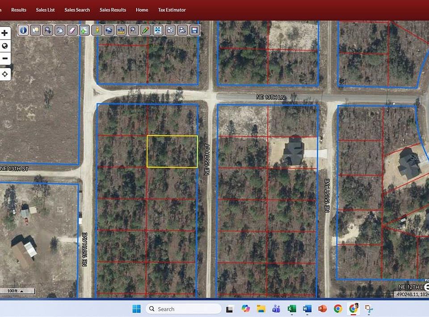Screen dimensions: 429x317
Task: Open Sales Results page
Action: click(113, 10)
